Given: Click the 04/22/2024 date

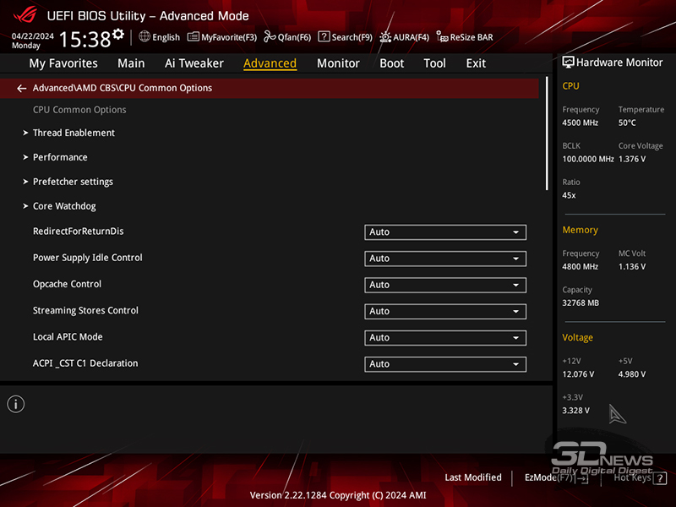Looking at the screenshot, I should coord(33,35).
